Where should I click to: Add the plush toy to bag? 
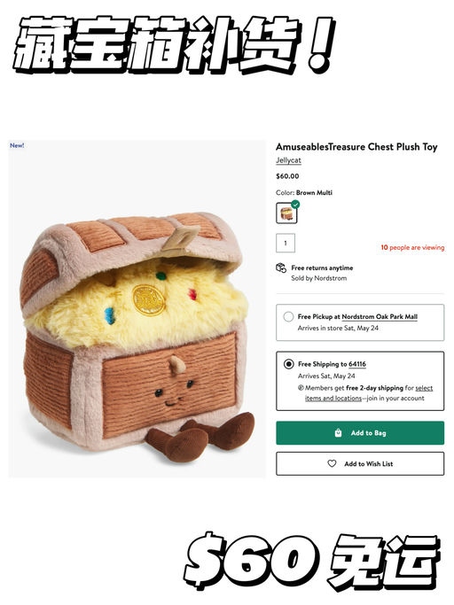coord(360,433)
